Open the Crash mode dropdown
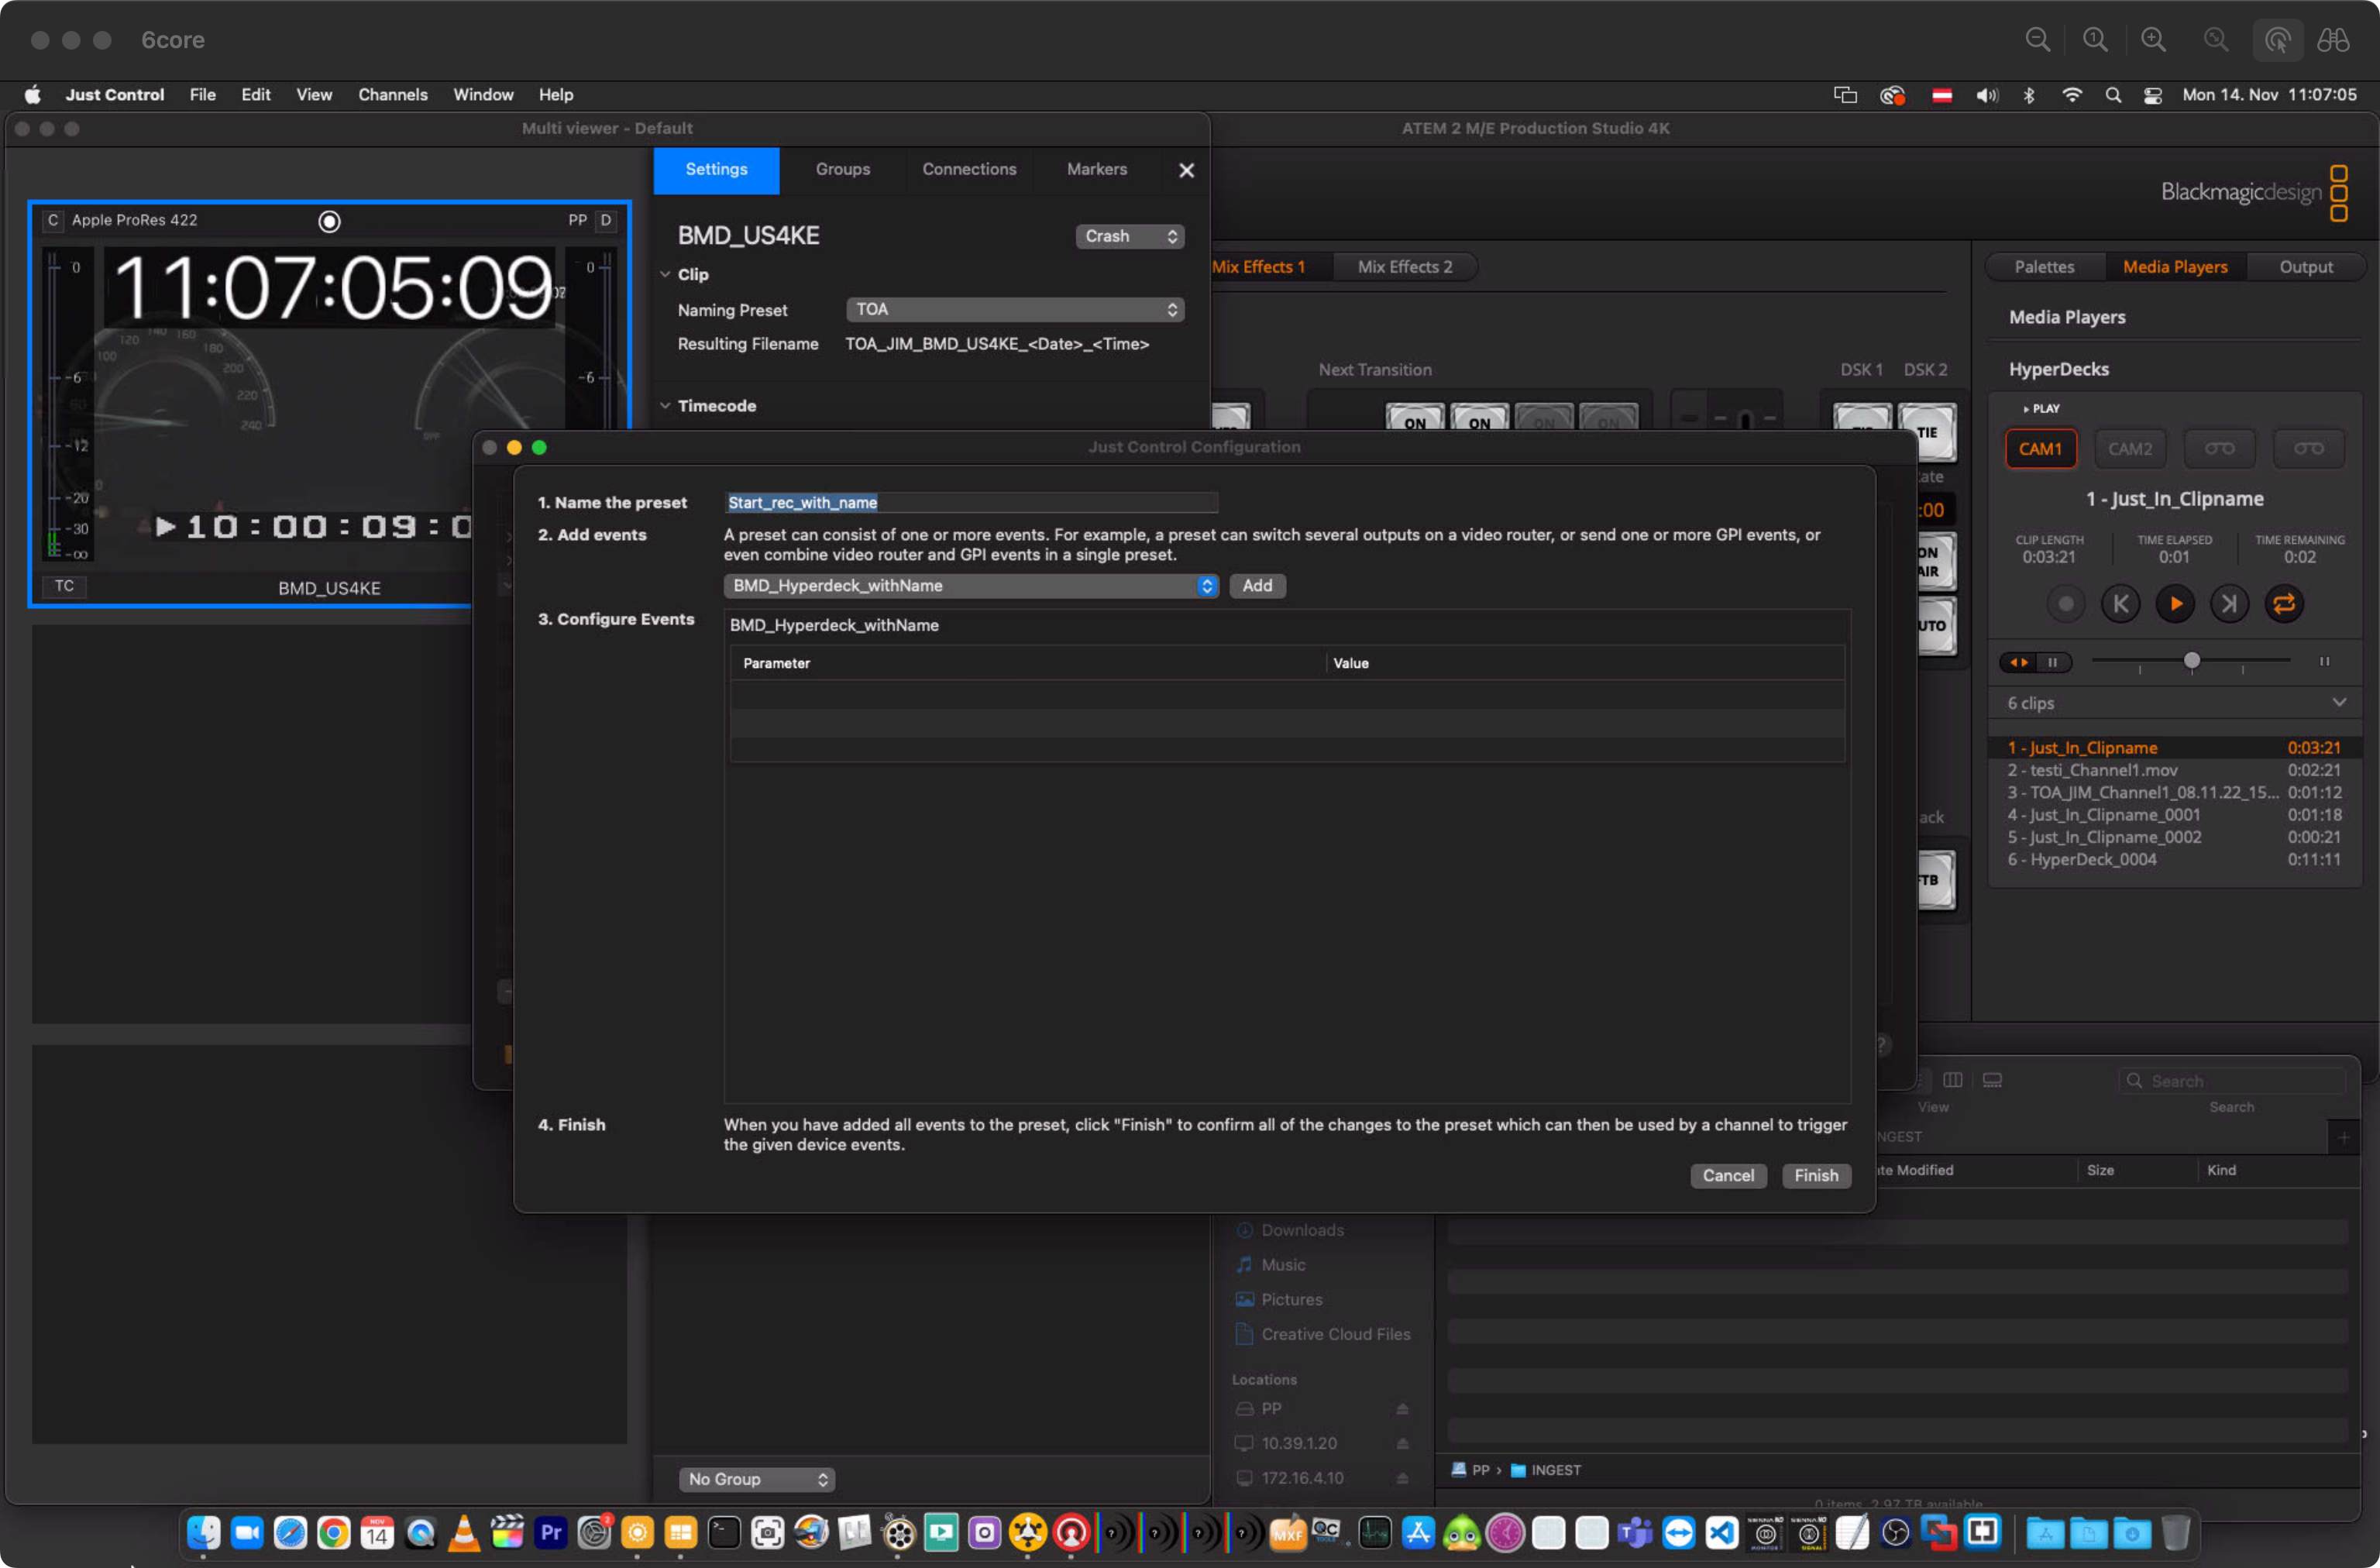This screenshot has width=2380, height=1568. pos(1129,236)
